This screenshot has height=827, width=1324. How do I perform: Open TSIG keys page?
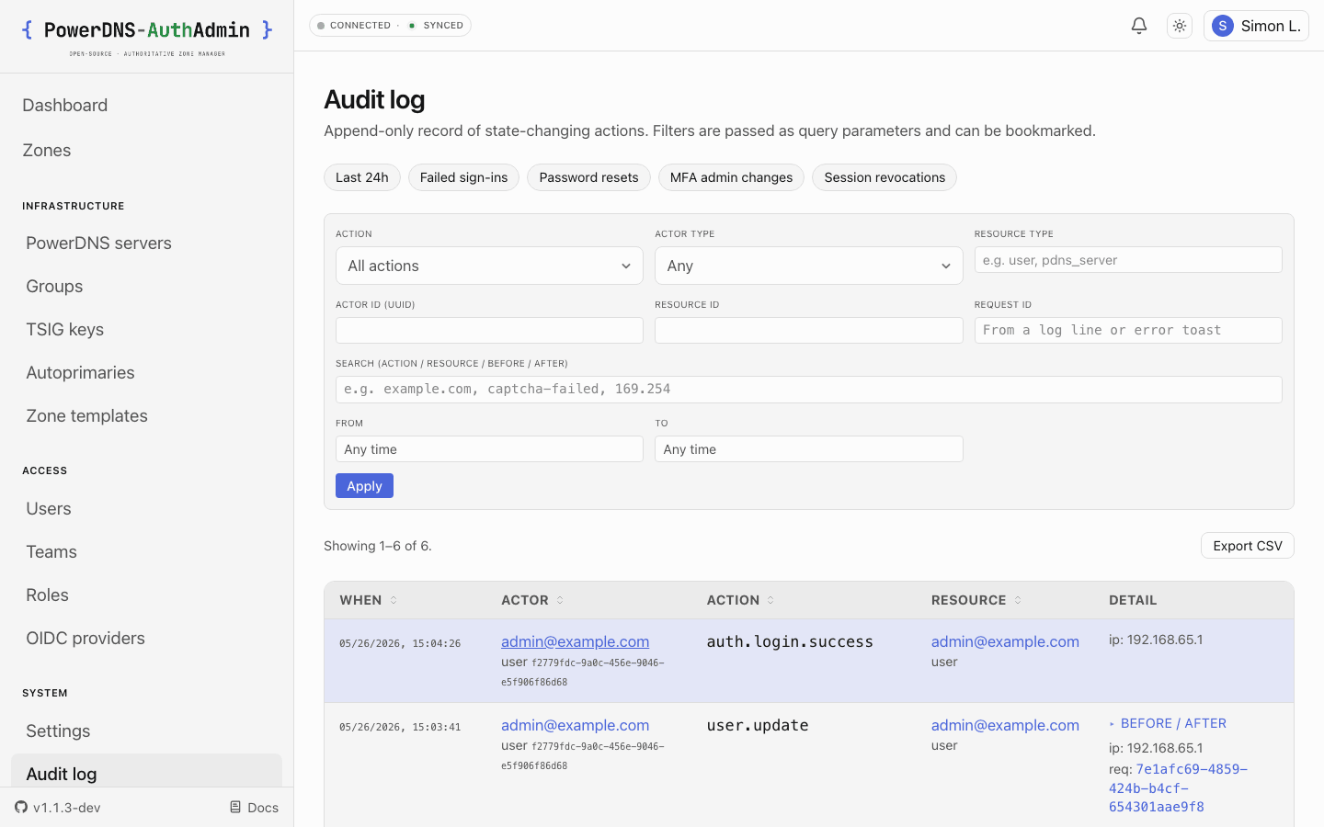(64, 329)
